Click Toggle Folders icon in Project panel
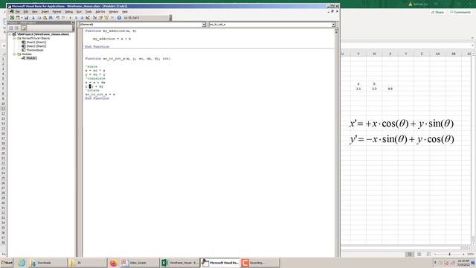The image size is (476, 268). (x=24, y=28)
